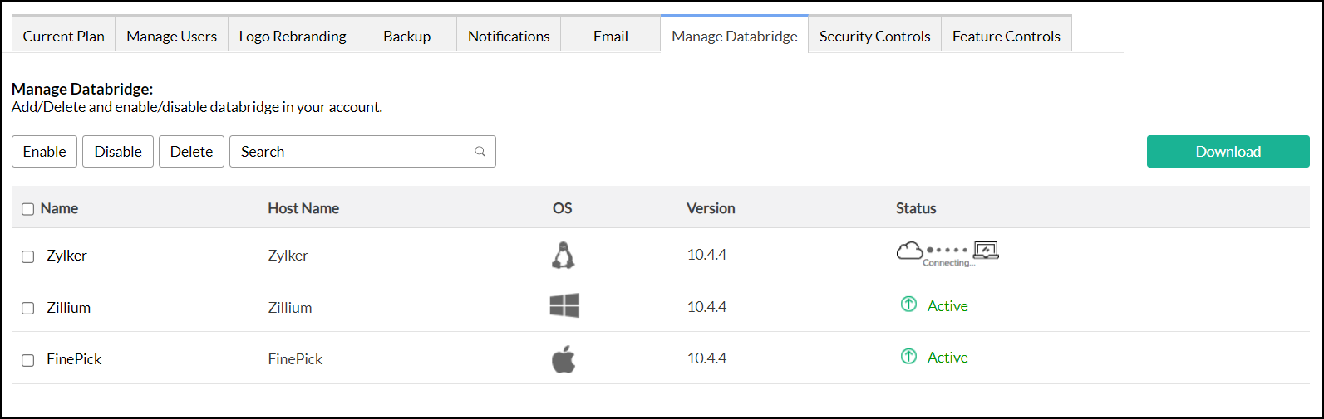Viewport: 1324px width, 419px height.
Task: Go to the Logo Rebranding tab
Action: coord(293,37)
